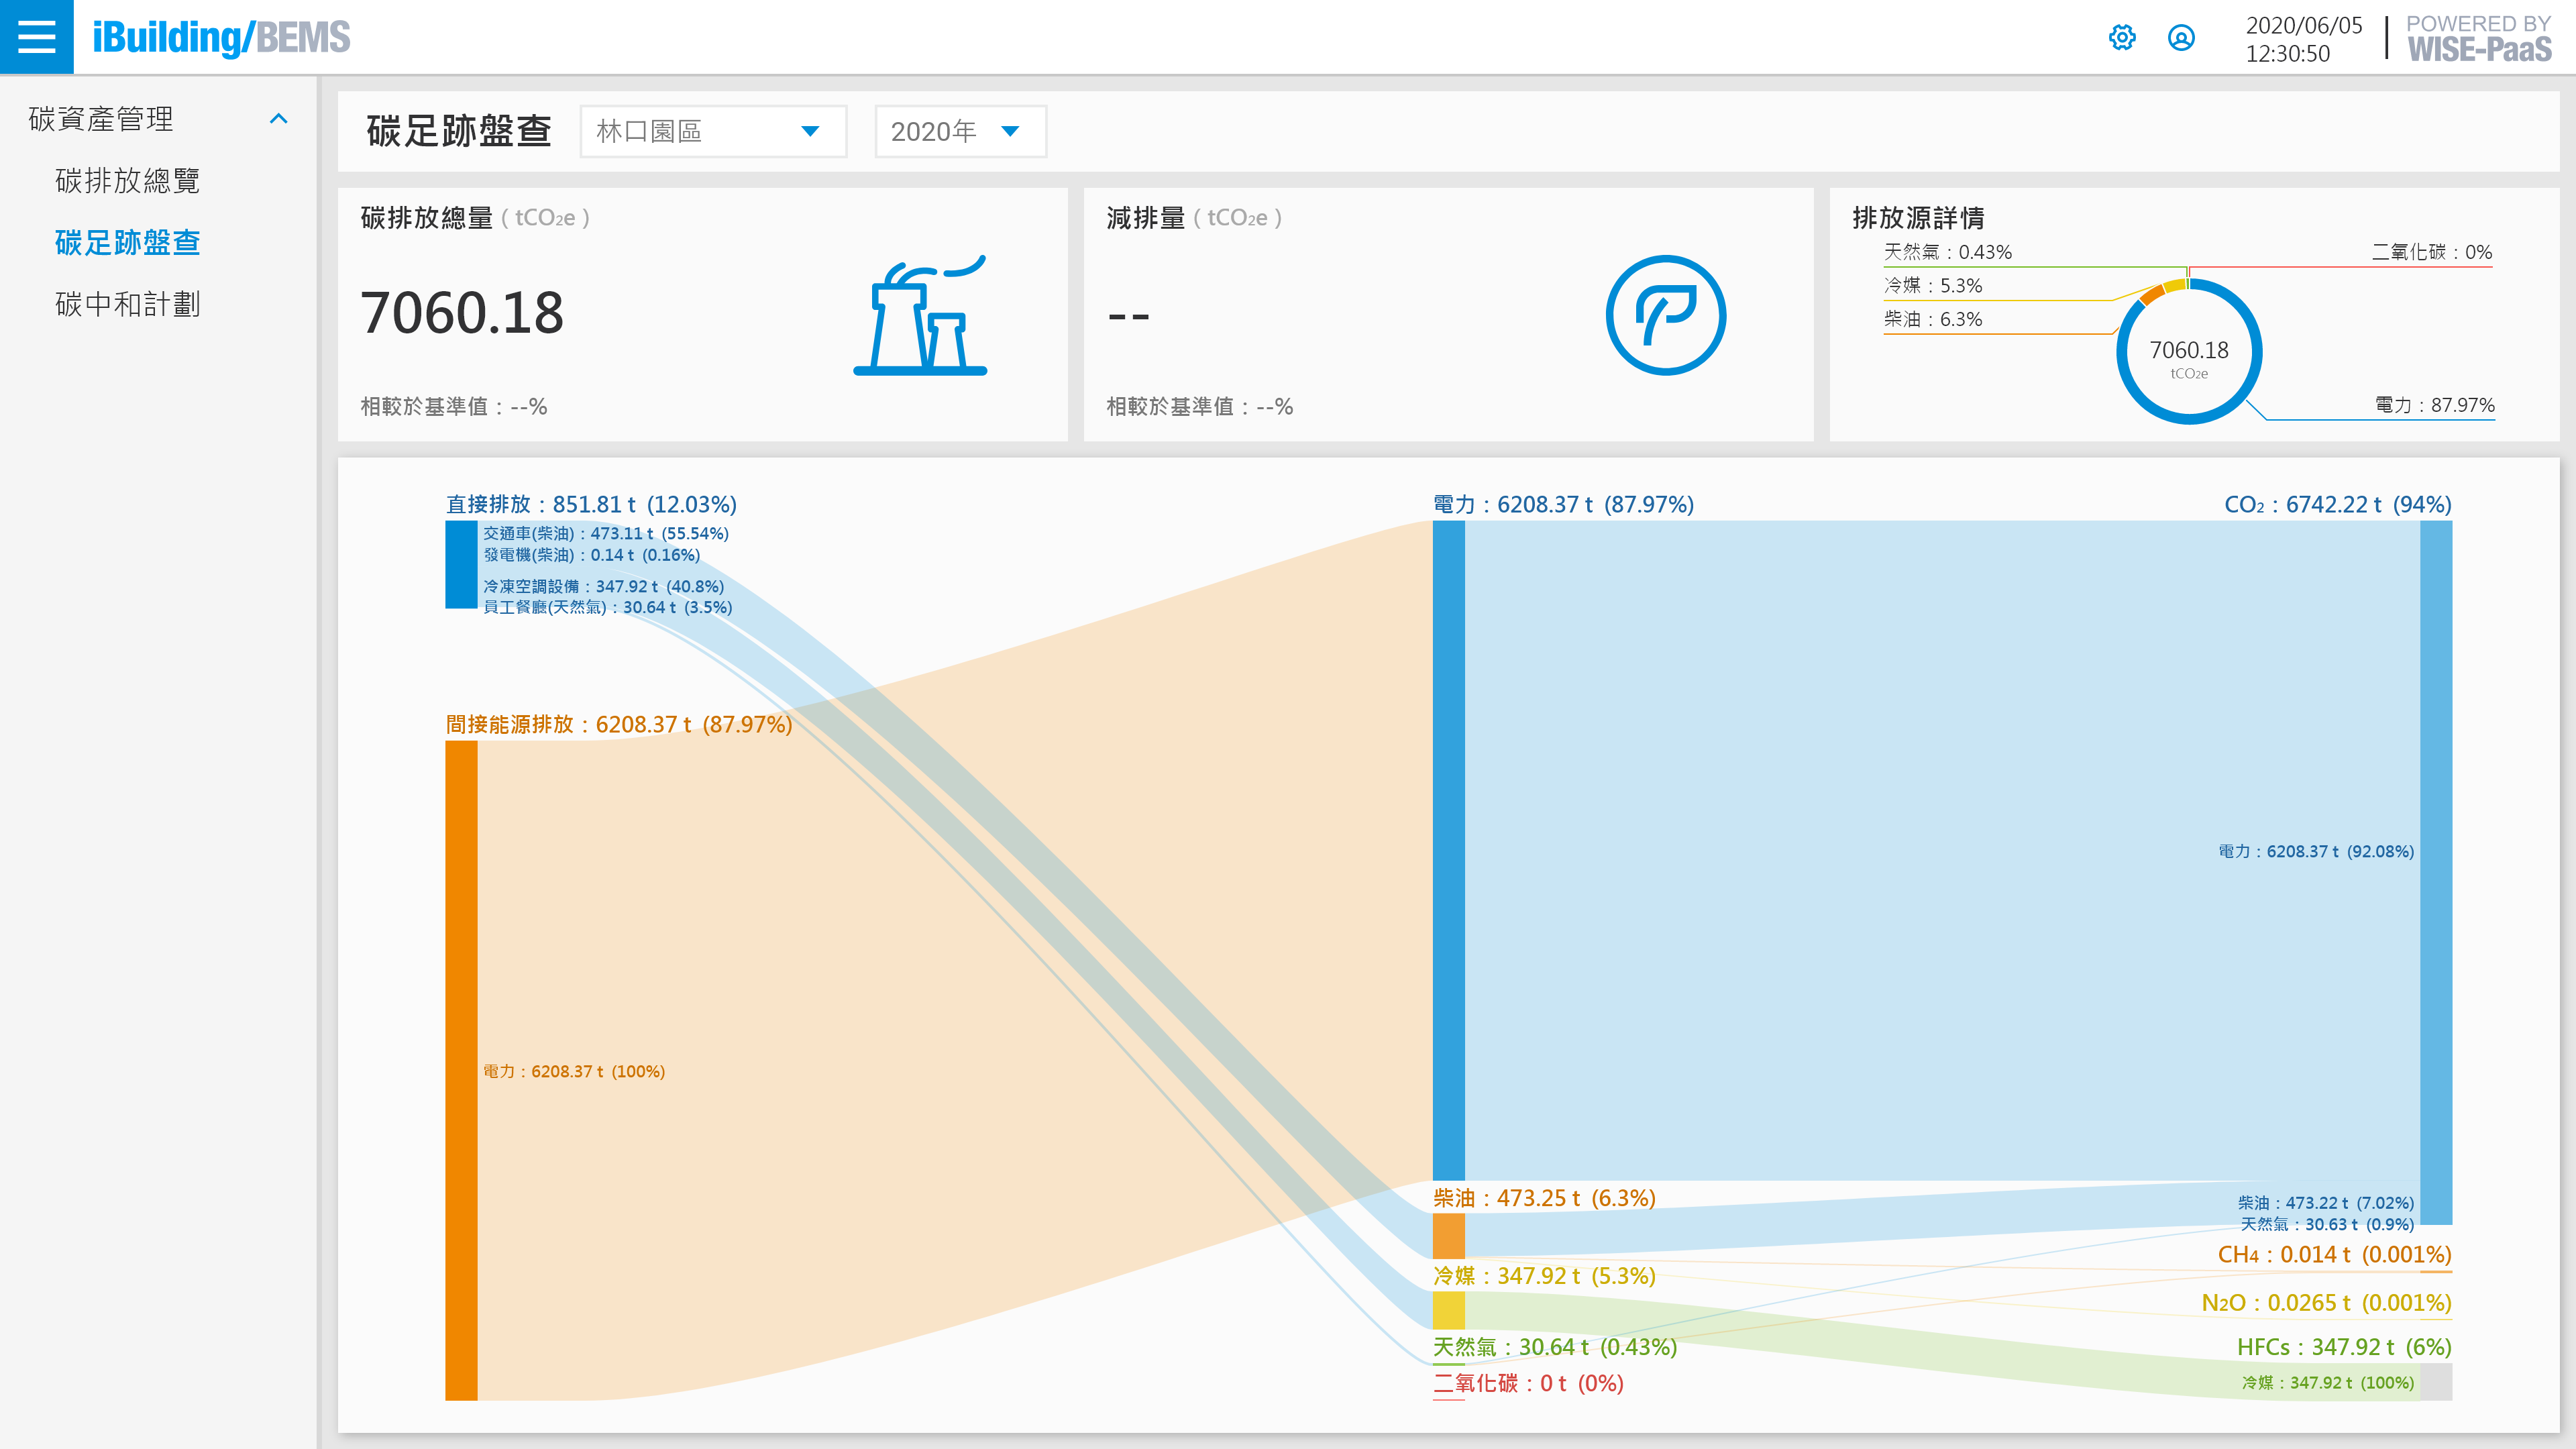Click the orange 間接能源排放 Sankey bar
This screenshot has height=1449, width=2576.
click(461, 1070)
